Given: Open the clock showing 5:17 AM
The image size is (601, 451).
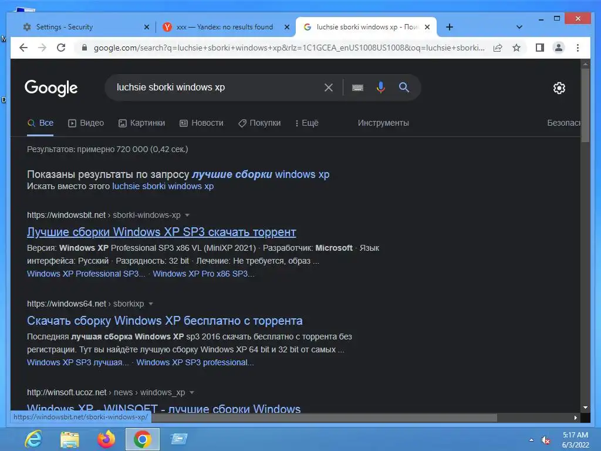Looking at the screenshot, I should click(575, 440).
